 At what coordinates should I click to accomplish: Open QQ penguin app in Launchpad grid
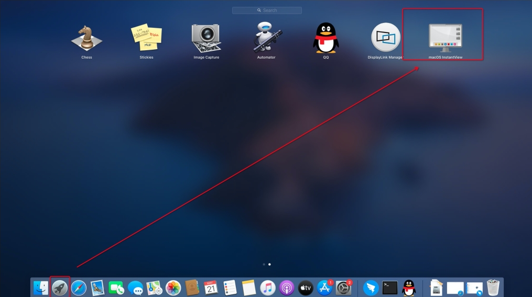325,38
